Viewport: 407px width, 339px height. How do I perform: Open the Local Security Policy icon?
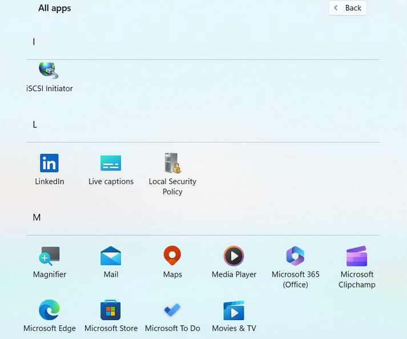[172, 163]
